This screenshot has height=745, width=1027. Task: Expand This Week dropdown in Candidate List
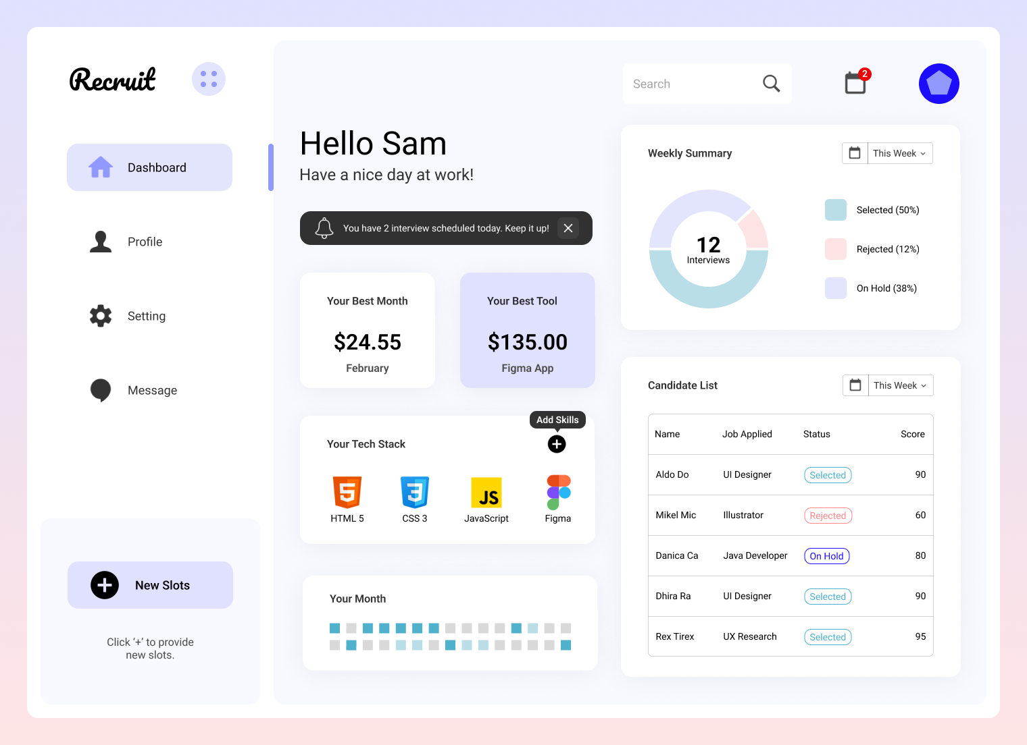[x=900, y=385]
